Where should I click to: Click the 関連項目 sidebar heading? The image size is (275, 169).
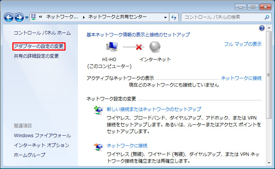(x=23, y=126)
